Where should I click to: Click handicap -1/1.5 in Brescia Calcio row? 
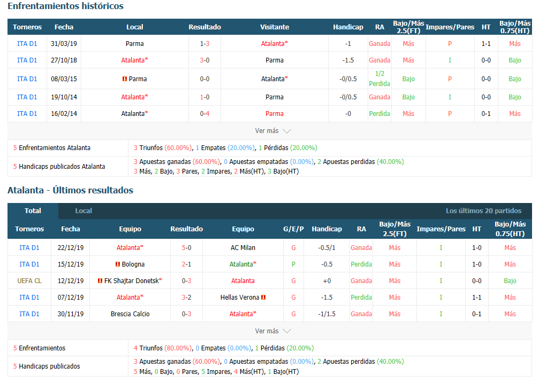[x=327, y=314]
